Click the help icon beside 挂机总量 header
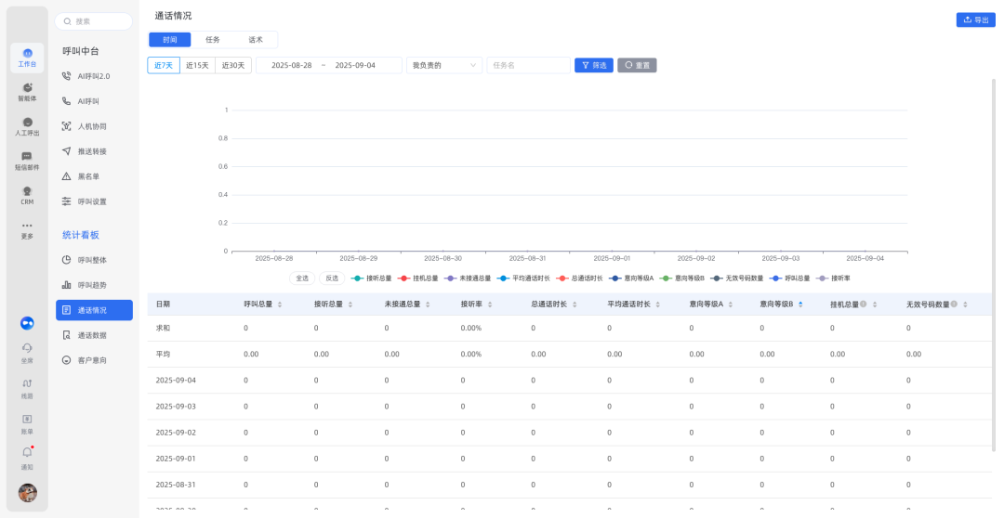Viewport: 1004px width, 518px height. (x=864, y=304)
